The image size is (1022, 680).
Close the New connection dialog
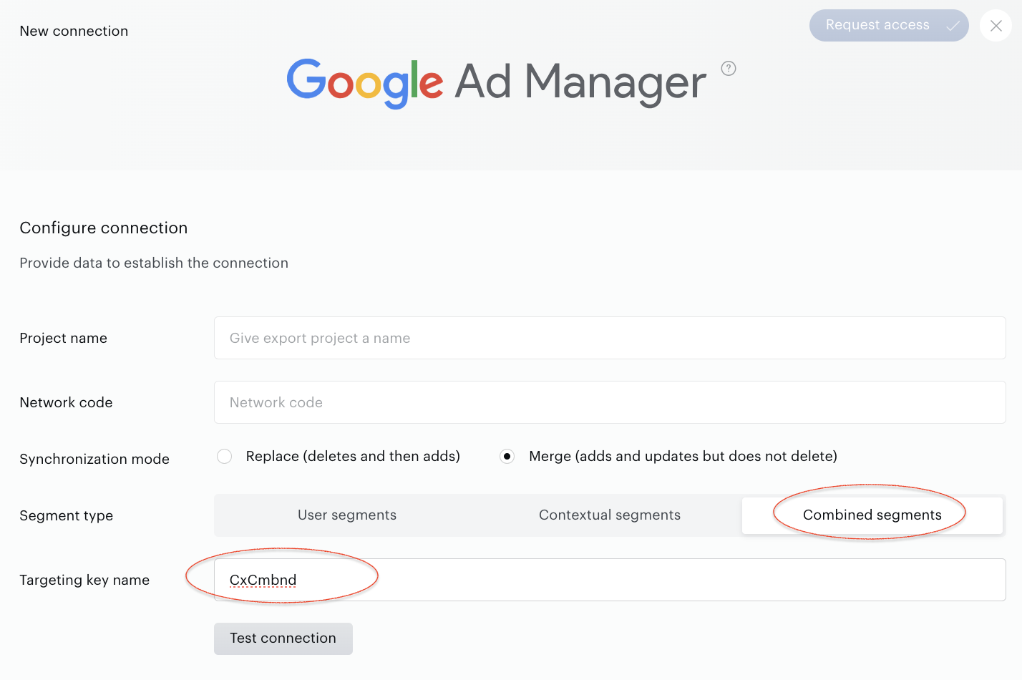tap(996, 26)
